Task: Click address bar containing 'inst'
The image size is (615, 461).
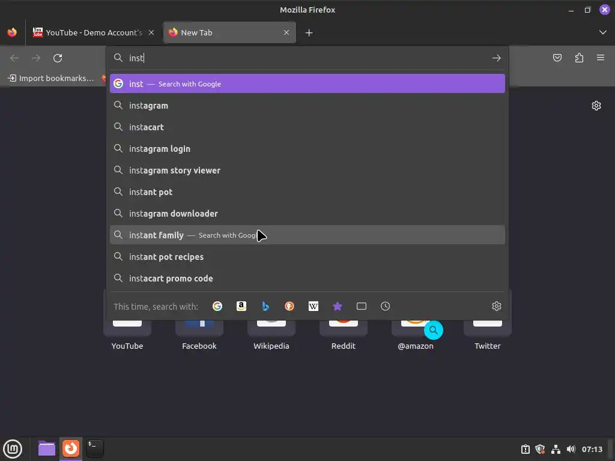Action: [307, 58]
